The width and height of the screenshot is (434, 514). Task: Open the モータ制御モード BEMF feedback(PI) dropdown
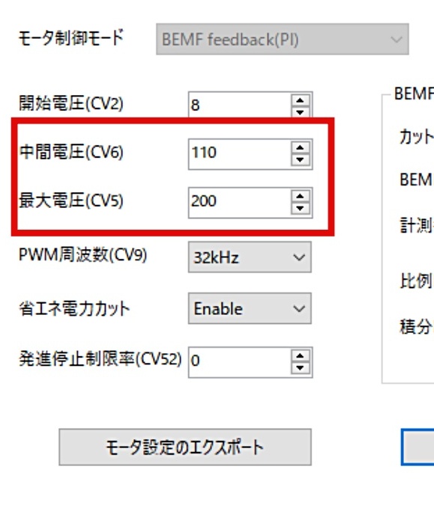coord(283,40)
